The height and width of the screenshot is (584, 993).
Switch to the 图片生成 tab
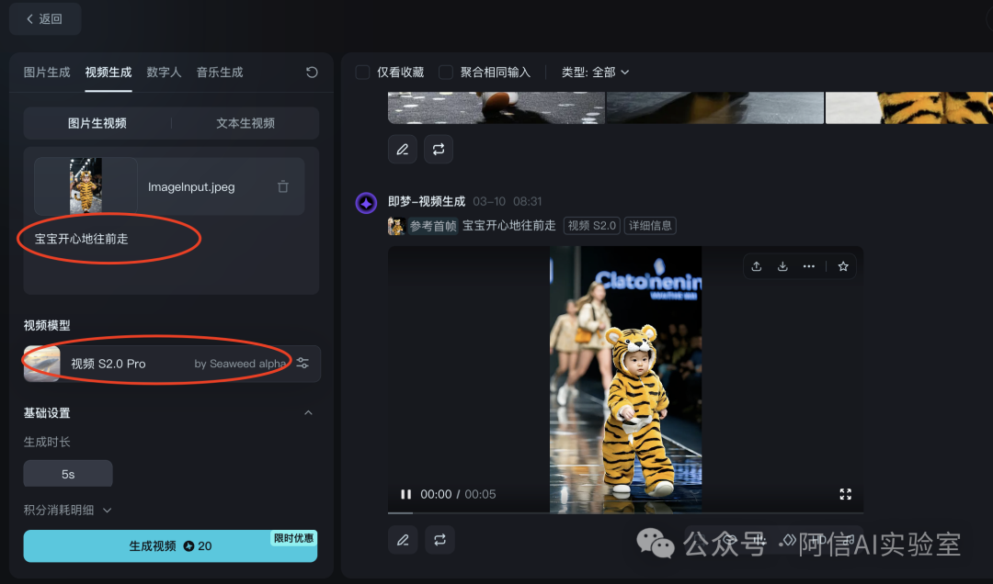coord(47,73)
